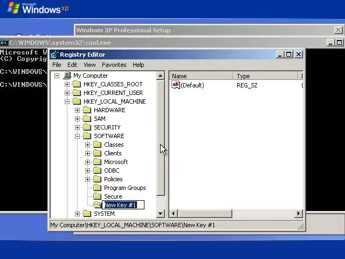Expand the SYSTEM key

click(77, 214)
